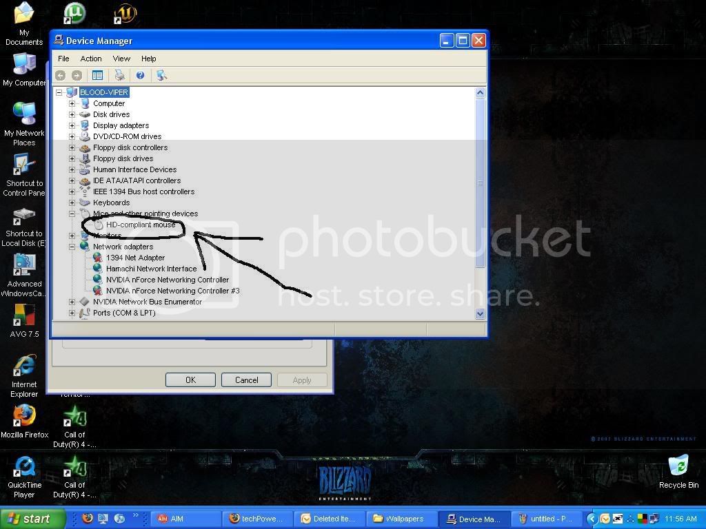Screen dimensions: 706x529
Task: Select the HID-compliant mouse device
Action: (x=141, y=225)
